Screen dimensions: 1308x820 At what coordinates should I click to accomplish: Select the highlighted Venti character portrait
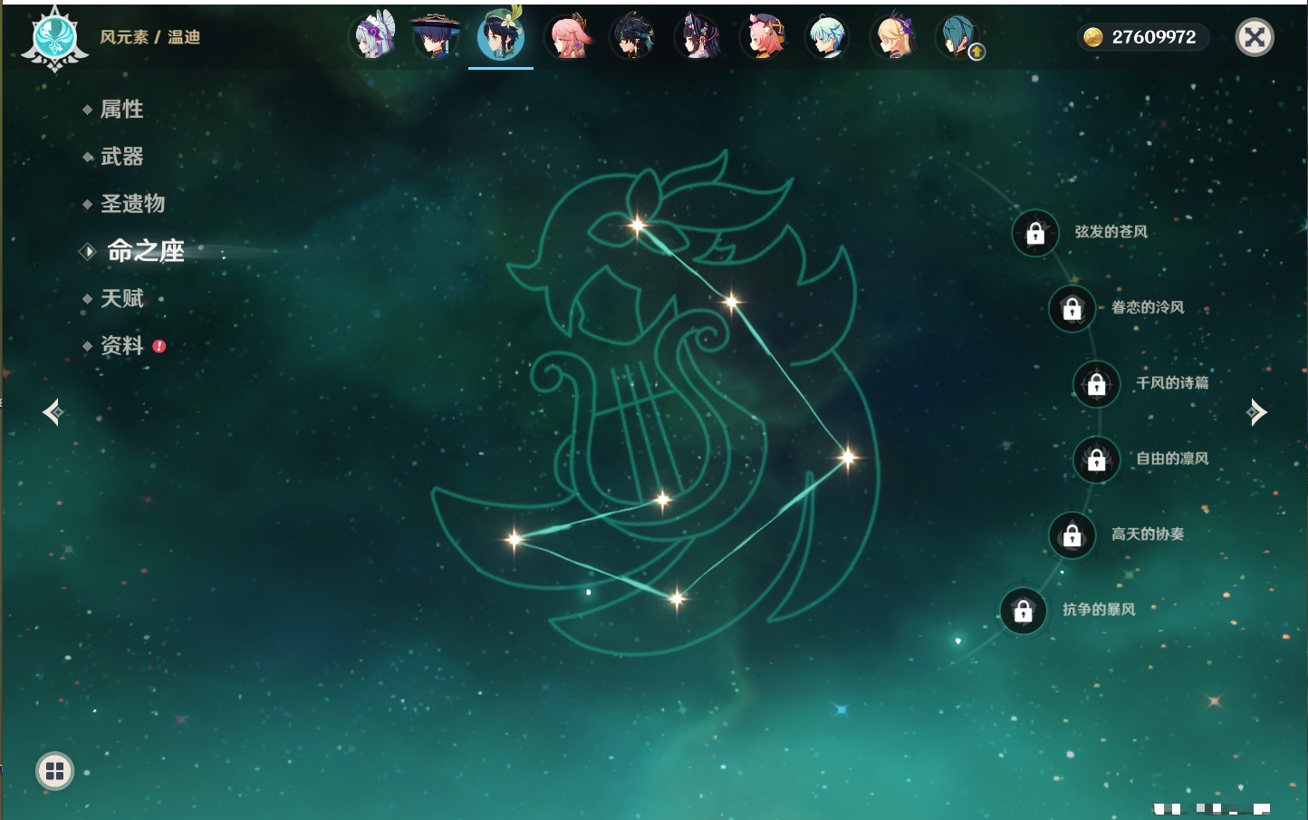[501, 36]
